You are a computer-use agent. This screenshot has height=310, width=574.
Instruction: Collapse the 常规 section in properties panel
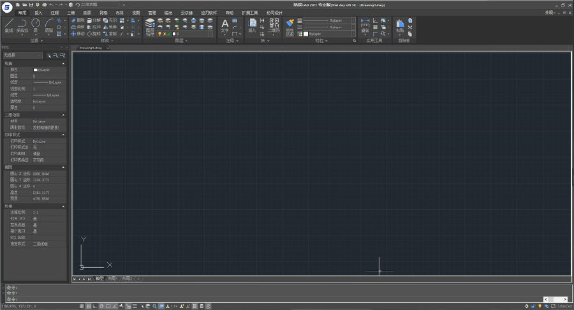pyautogui.click(x=63, y=64)
